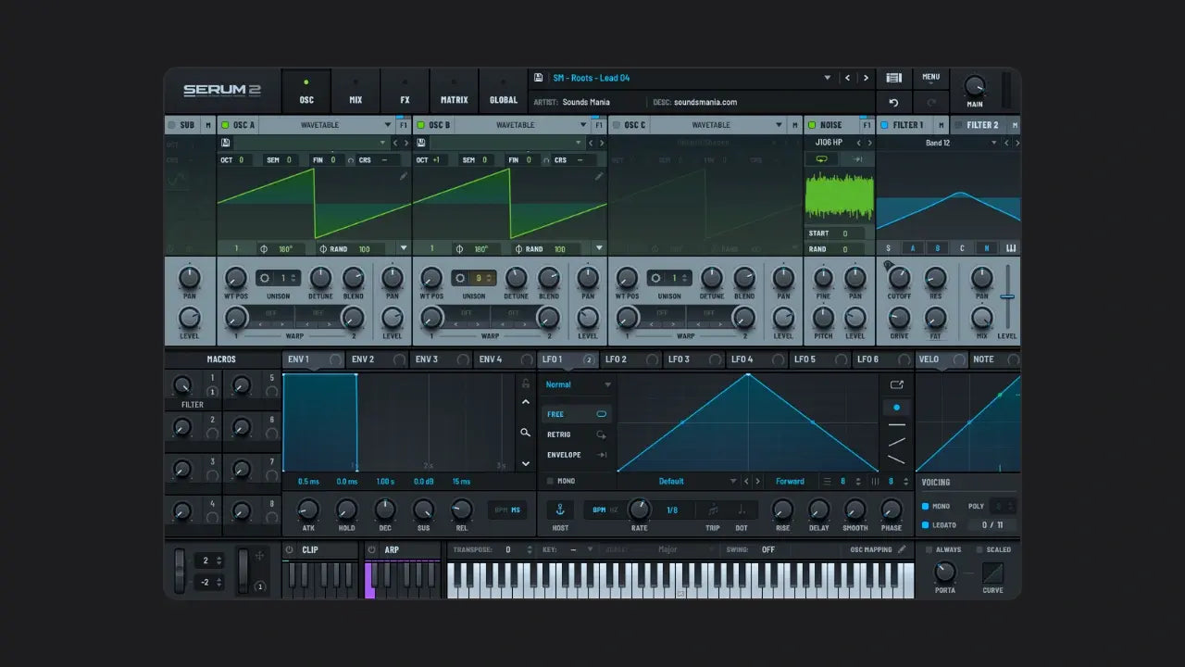This screenshot has width=1185, height=667.
Task: Toggle OSC B on/off
Action: [420, 125]
